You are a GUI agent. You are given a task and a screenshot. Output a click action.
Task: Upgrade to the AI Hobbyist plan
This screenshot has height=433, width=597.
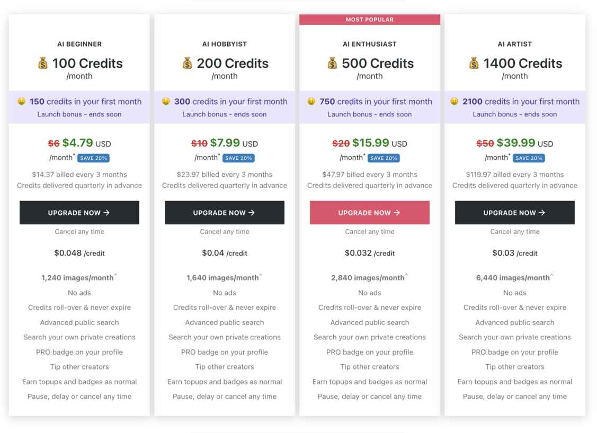point(224,212)
